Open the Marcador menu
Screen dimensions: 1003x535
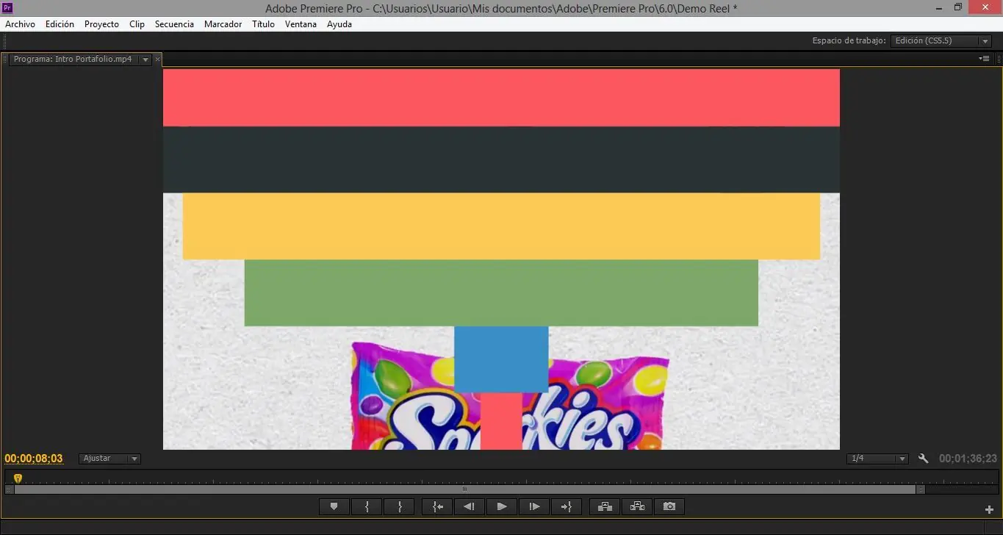coord(223,24)
